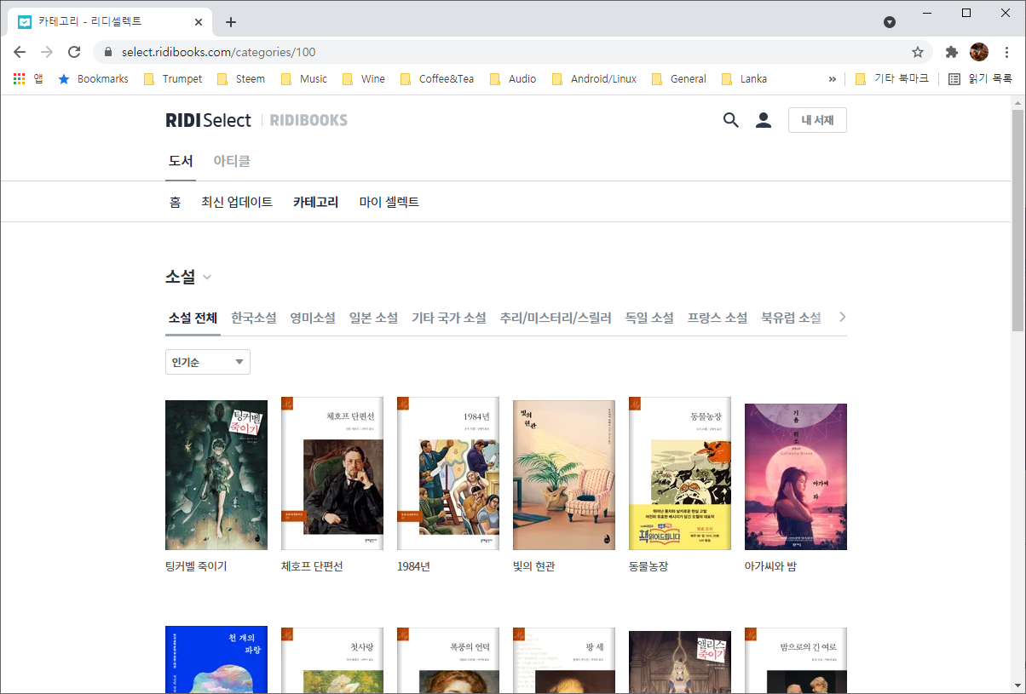Reload the page with refresh icon
The width and height of the screenshot is (1026, 694).
point(74,52)
